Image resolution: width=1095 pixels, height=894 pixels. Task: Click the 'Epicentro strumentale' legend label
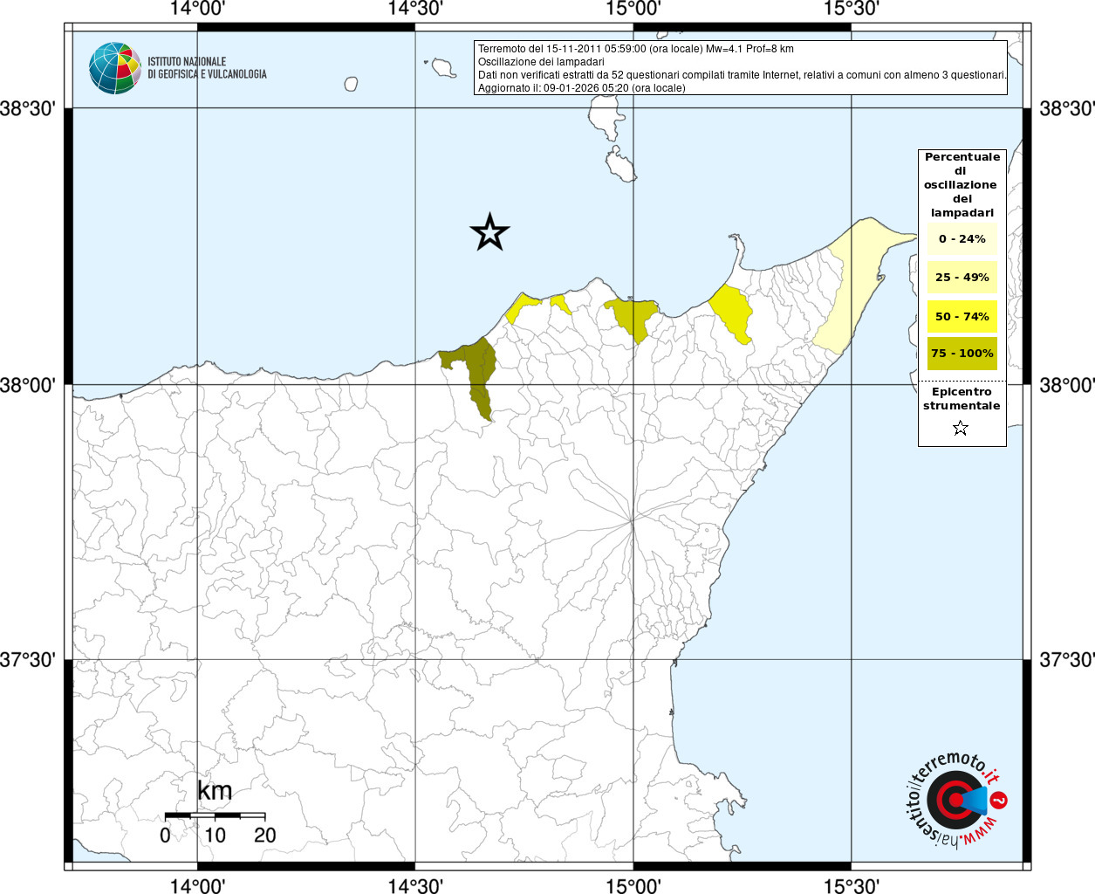(x=962, y=399)
